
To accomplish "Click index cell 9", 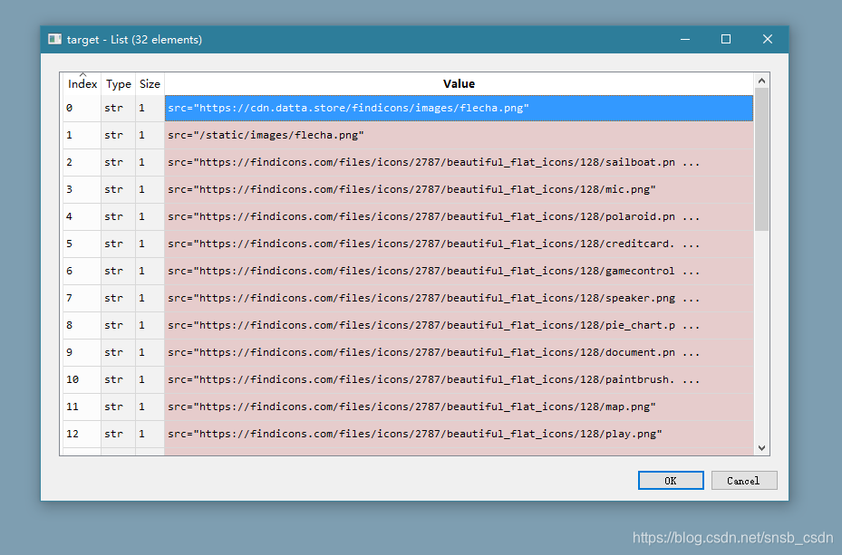I will (82, 352).
